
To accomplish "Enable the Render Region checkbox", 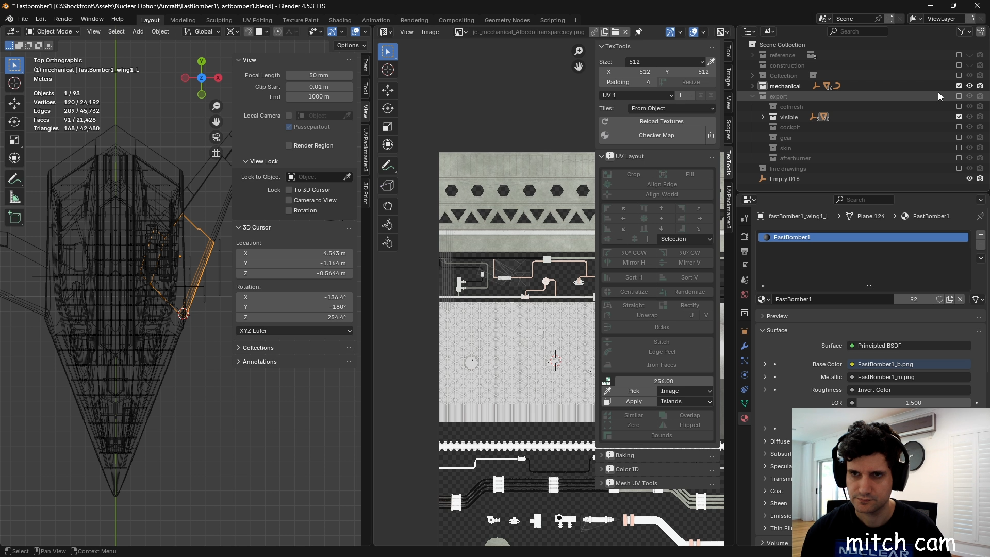I will click(x=289, y=145).
